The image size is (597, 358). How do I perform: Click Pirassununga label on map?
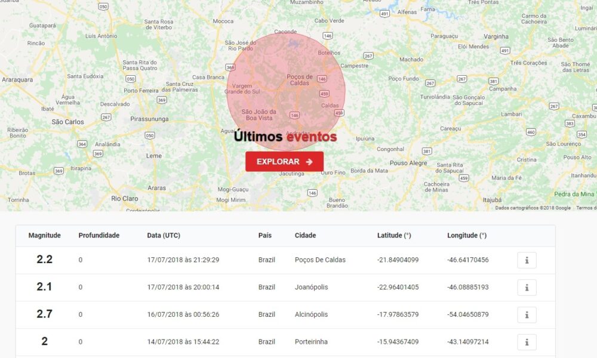pos(149,119)
